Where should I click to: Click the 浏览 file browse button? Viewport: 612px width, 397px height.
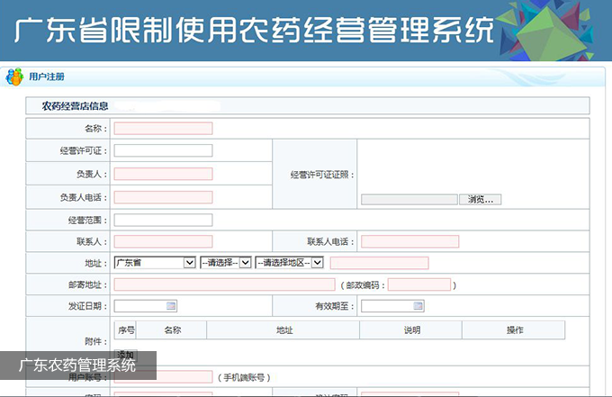tap(481, 199)
